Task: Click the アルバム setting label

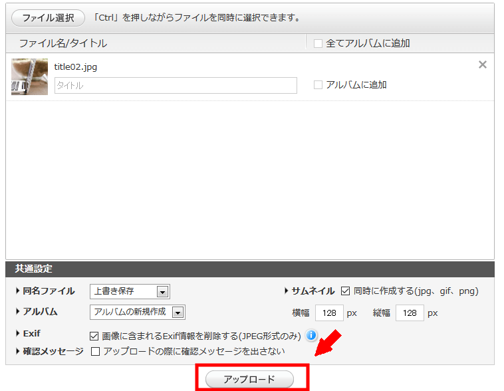Action: tap(40, 312)
